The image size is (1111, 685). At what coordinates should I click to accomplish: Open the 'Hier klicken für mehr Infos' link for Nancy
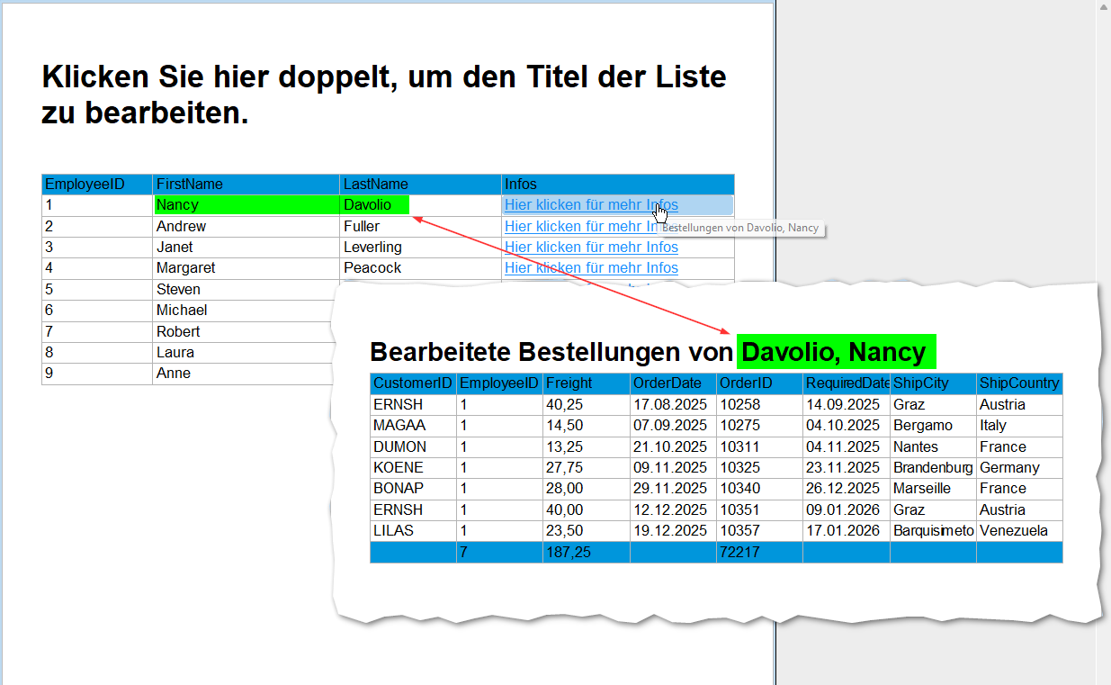(590, 205)
